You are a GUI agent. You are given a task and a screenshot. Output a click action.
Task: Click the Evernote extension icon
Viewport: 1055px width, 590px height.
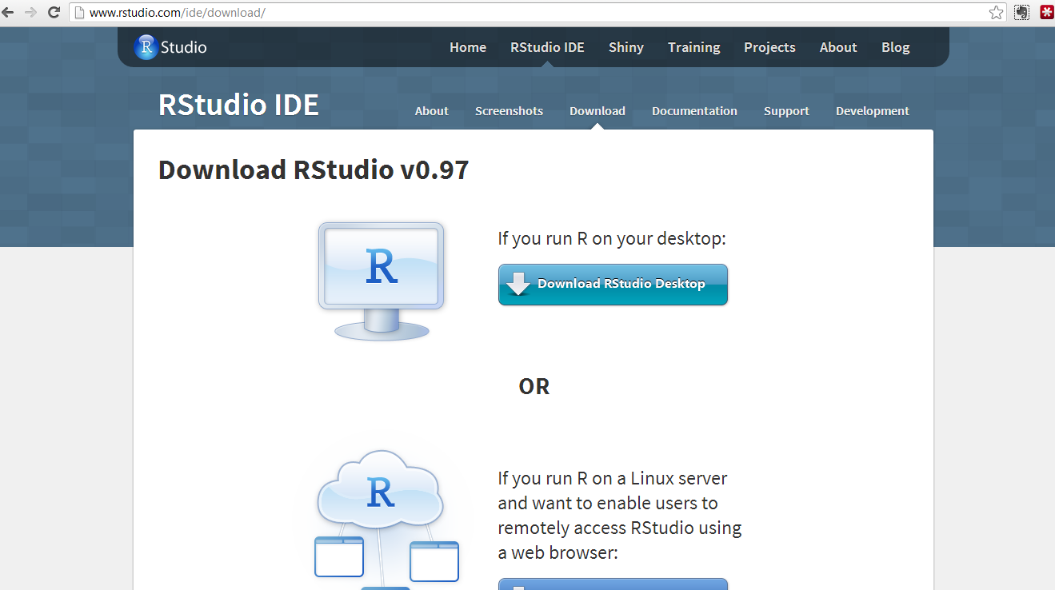pyautogui.click(x=1021, y=13)
